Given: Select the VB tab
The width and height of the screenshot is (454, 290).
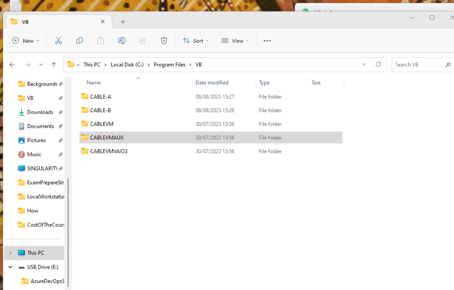Looking at the screenshot, I should click(59, 22).
